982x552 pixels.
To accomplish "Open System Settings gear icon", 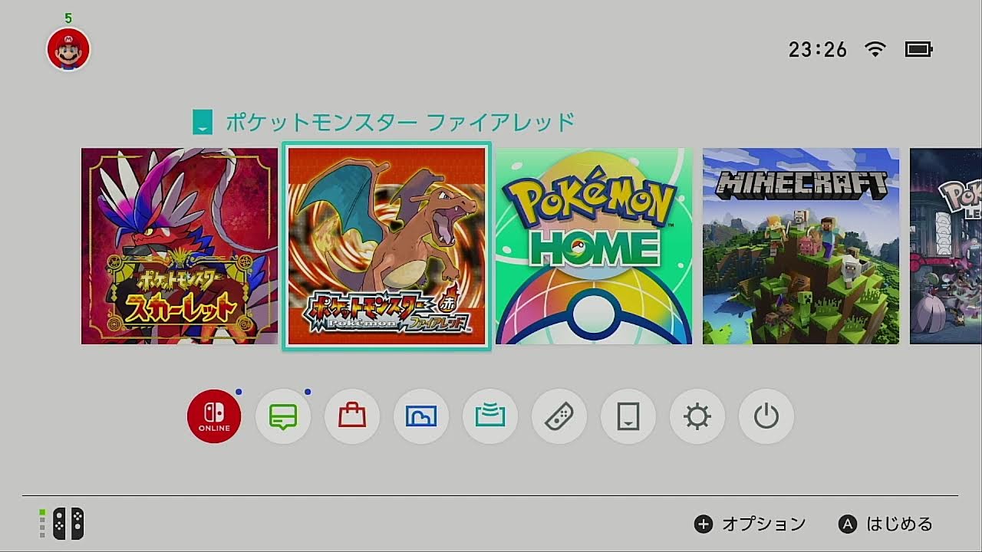I will (x=697, y=416).
